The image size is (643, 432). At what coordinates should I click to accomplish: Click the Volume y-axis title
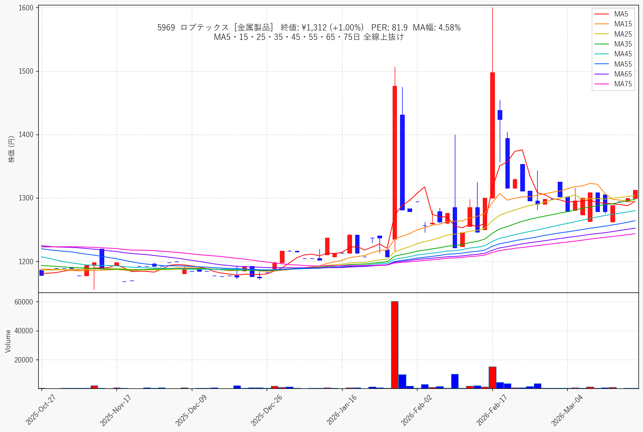coord(8,341)
